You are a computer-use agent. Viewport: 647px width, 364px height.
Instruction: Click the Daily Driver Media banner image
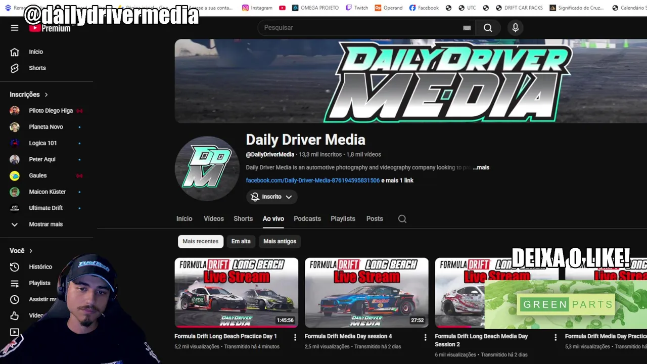410,81
